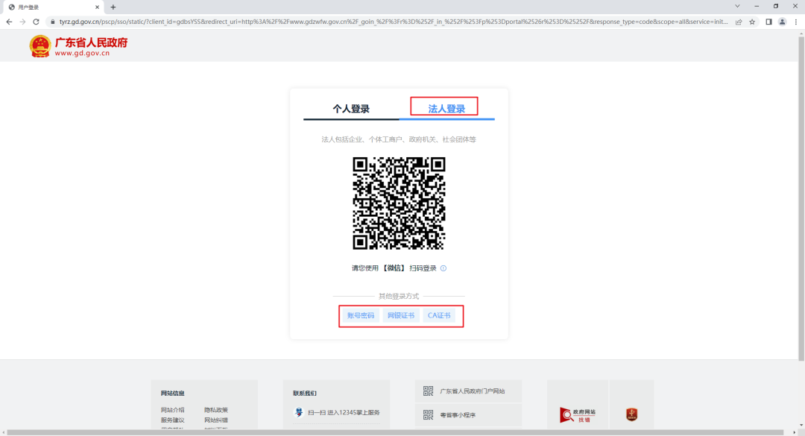
Task: Click the 网站介绍 footer link
Action: (x=174, y=409)
